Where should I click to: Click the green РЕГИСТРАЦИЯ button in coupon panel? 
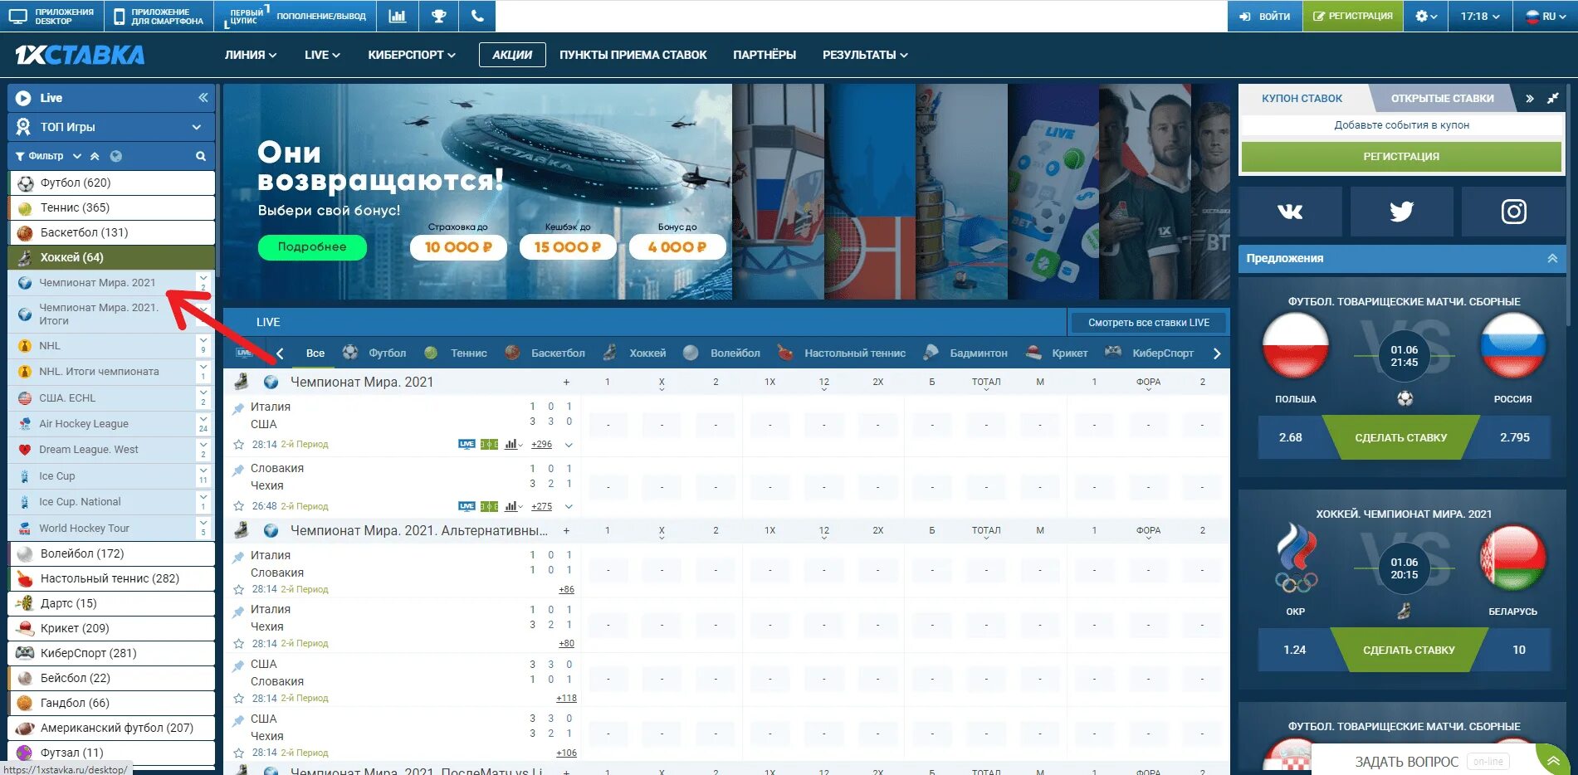pyautogui.click(x=1401, y=156)
